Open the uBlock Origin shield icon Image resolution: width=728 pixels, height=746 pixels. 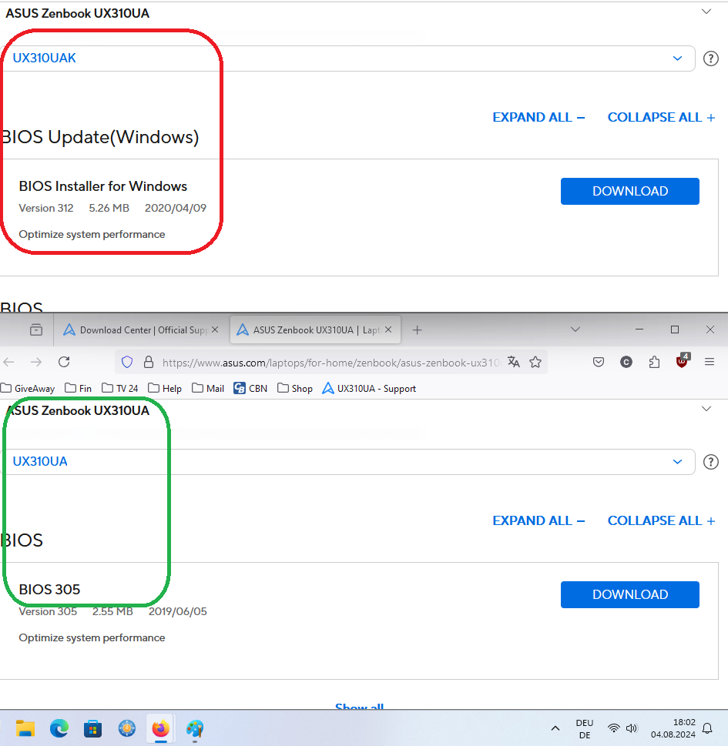683,361
